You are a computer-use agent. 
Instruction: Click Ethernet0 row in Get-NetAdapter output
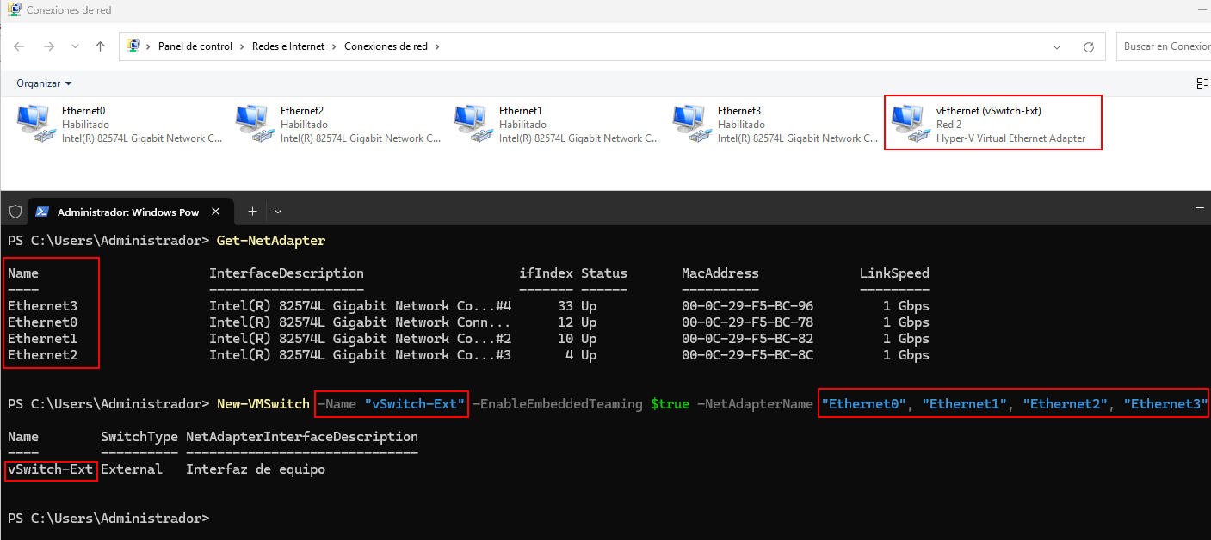pyautogui.click(x=468, y=322)
